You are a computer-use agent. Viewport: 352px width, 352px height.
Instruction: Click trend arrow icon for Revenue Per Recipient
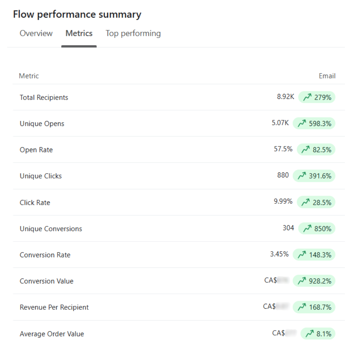coord(302,307)
